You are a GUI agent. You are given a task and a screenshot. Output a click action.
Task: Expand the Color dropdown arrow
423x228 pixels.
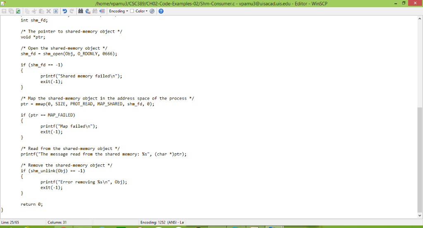(147, 11)
